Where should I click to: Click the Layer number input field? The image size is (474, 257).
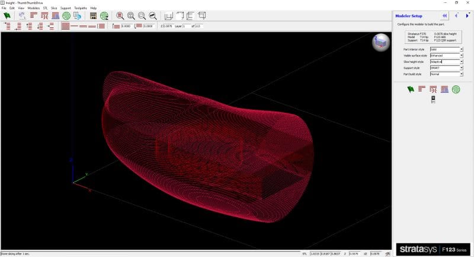(187, 26)
